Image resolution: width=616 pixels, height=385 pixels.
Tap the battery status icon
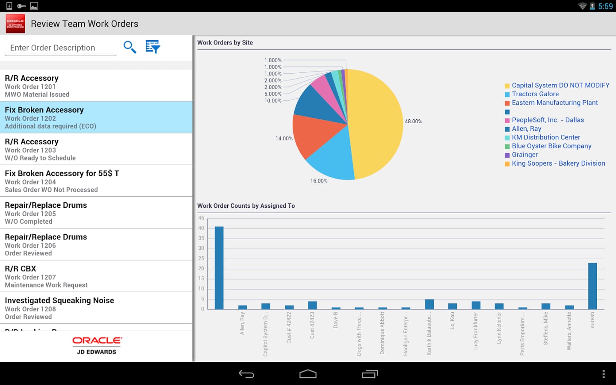point(592,6)
